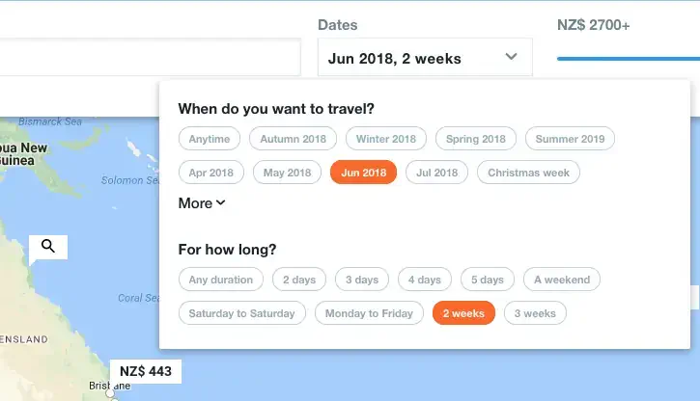
Task: Click the chevron beside More
Action: tap(220, 202)
